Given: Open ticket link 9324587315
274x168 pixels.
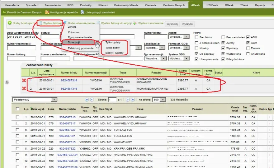Looking at the screenshot, I should tap(67, 142).
